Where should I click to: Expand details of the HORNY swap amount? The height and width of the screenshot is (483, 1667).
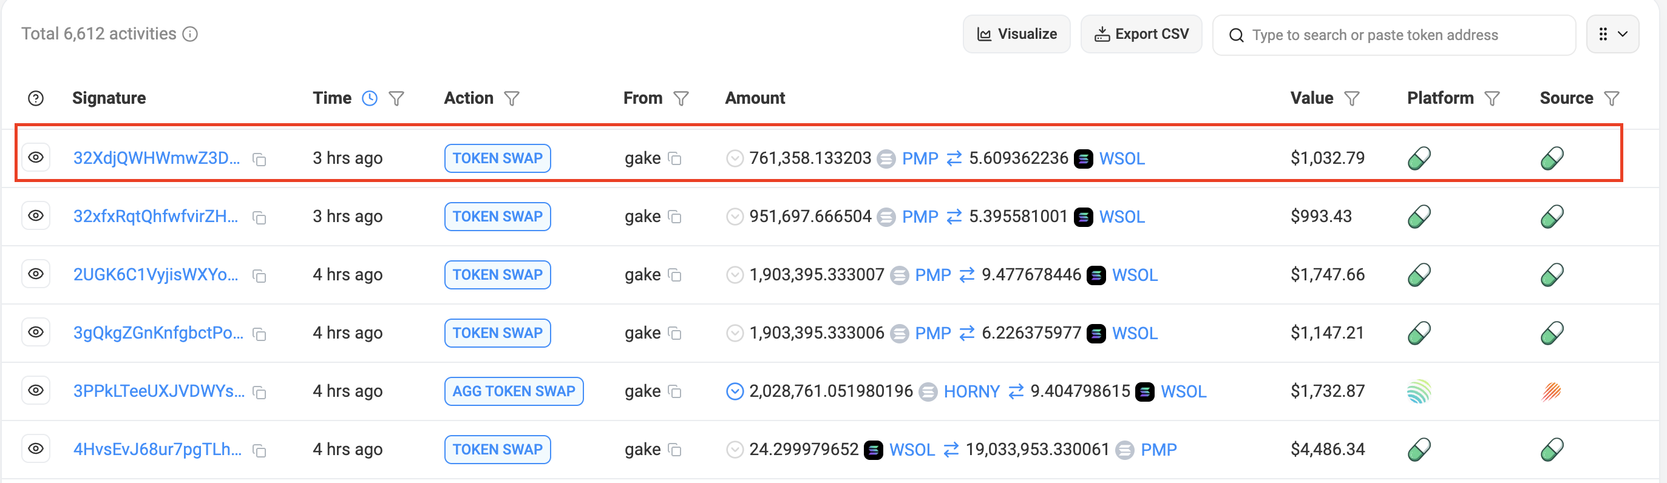pyautogui.click(x=735, y=391)
